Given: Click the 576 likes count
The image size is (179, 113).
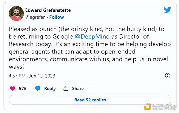Looking at the screenshot, I should (x=23, y=89).
